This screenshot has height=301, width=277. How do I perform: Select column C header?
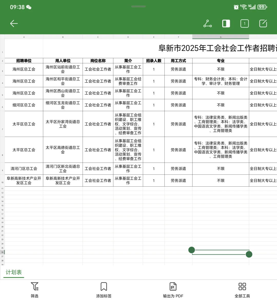point(98,37)
